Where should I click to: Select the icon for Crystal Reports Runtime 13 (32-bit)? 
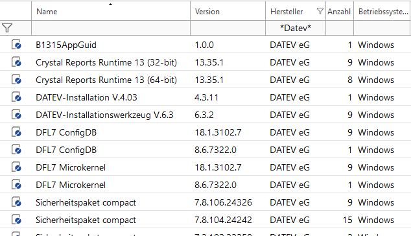(x=16, y=62)
